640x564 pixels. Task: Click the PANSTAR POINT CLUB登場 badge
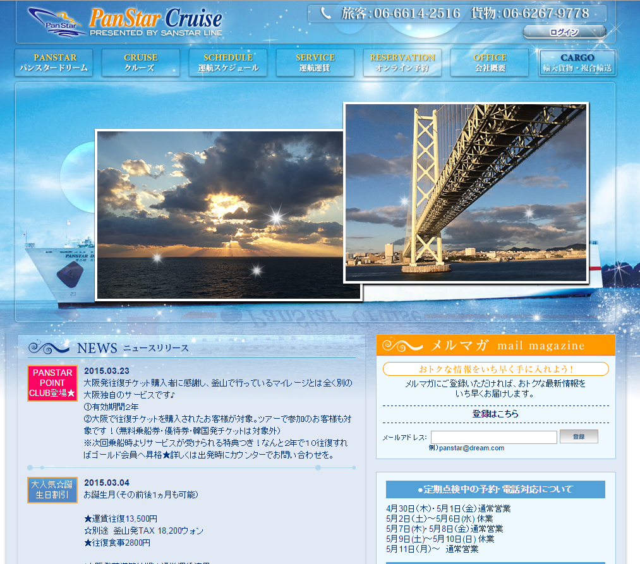52,383
